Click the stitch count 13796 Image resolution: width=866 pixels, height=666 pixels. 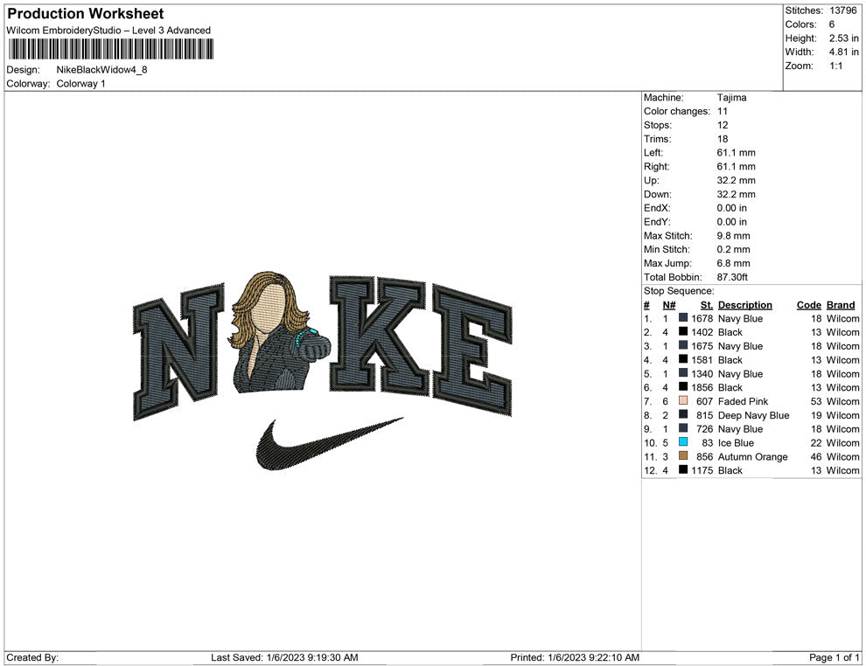point(842,10)
